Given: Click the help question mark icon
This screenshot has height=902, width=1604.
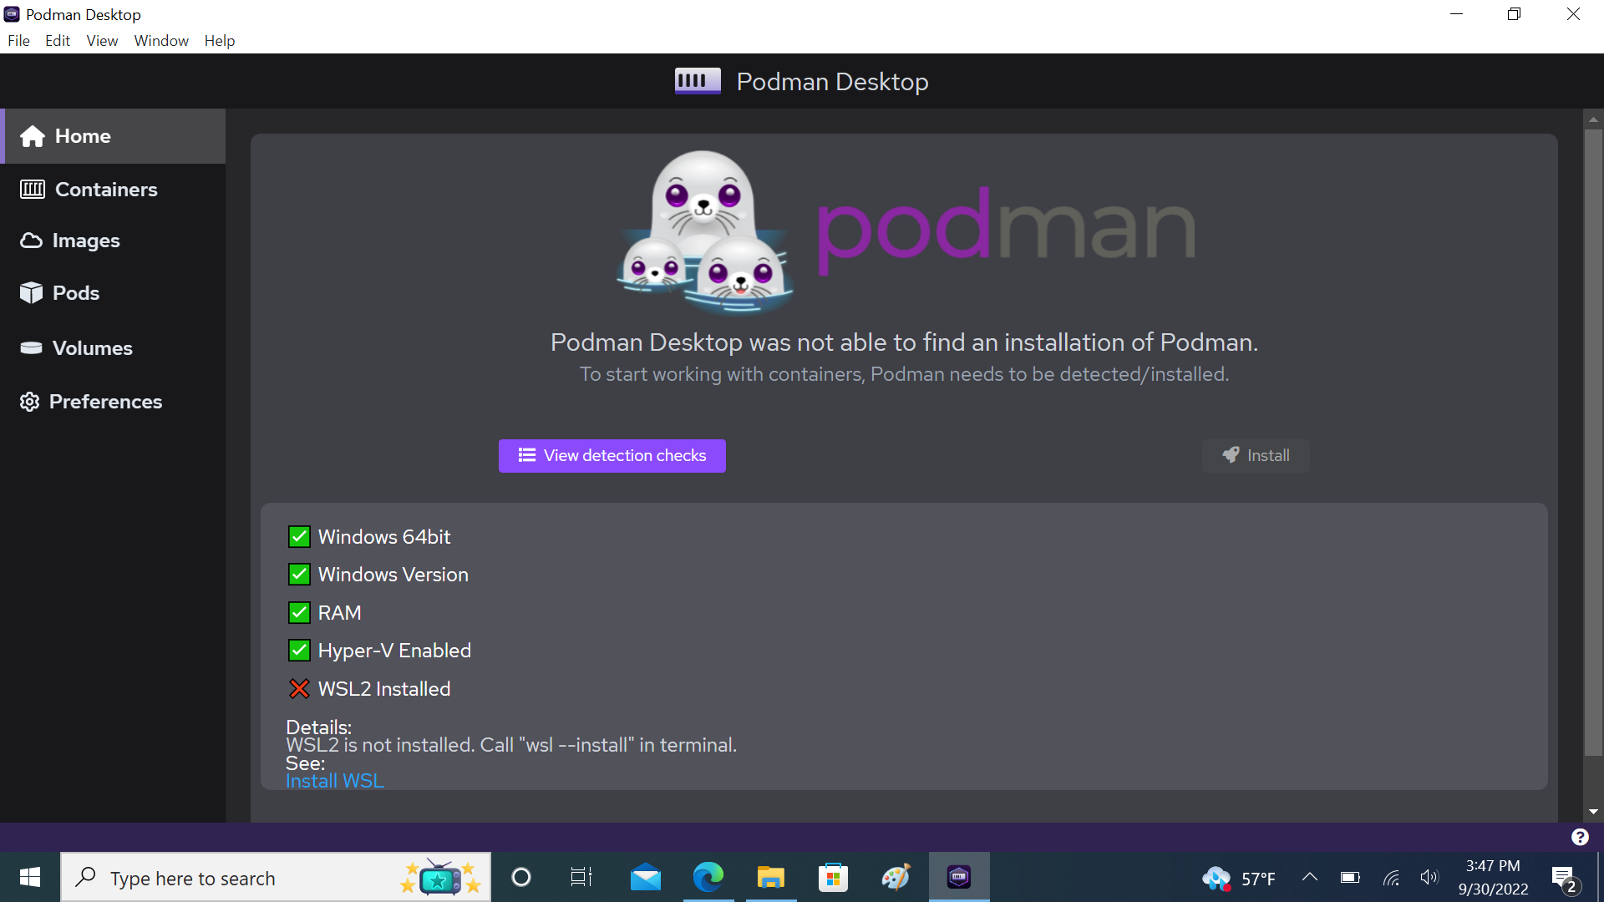Looking at the screenshot, I should tap(1580, 837).
